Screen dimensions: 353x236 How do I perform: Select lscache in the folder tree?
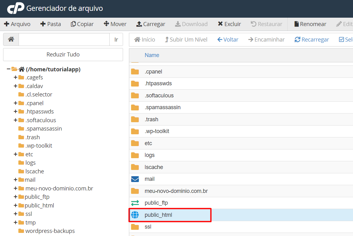(34, 171)
